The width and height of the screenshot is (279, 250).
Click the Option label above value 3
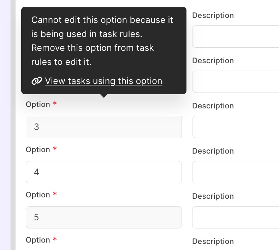[x=38, y=105]
